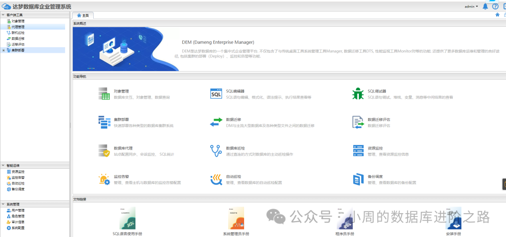Open 系统配置 under 系统管理

pos(18,228)
